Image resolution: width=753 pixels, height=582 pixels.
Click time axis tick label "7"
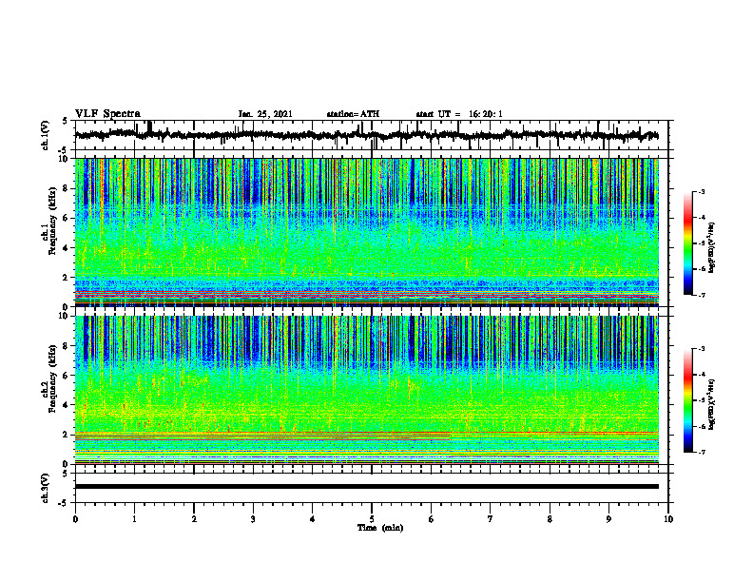[x=491, y=519]
